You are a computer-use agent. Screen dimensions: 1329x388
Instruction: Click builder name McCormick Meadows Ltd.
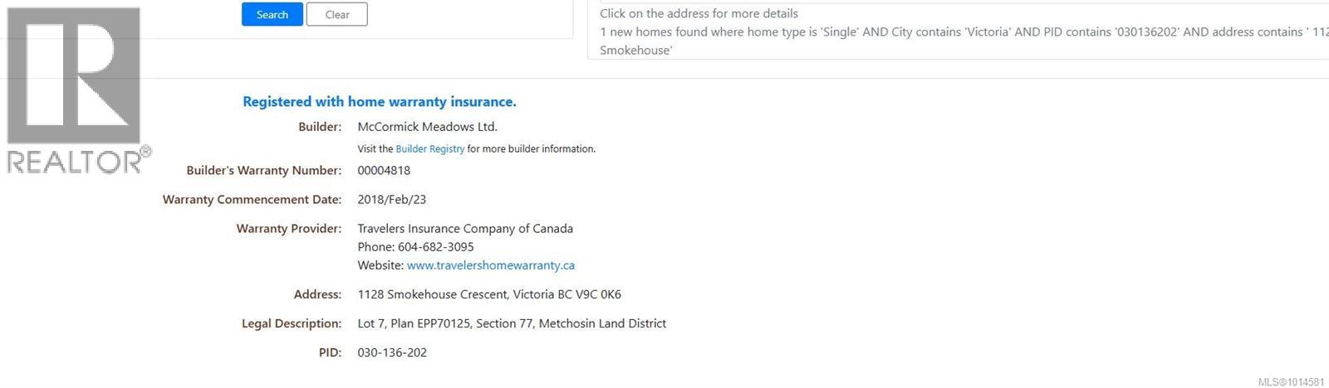point(427,127)
